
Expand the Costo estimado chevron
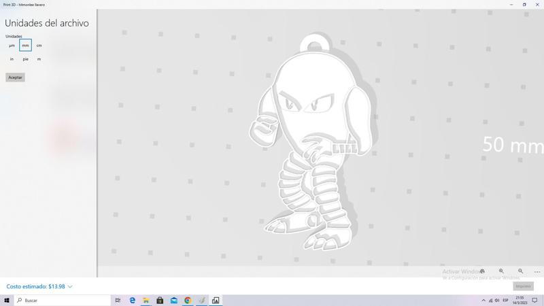tap(70, 286)
